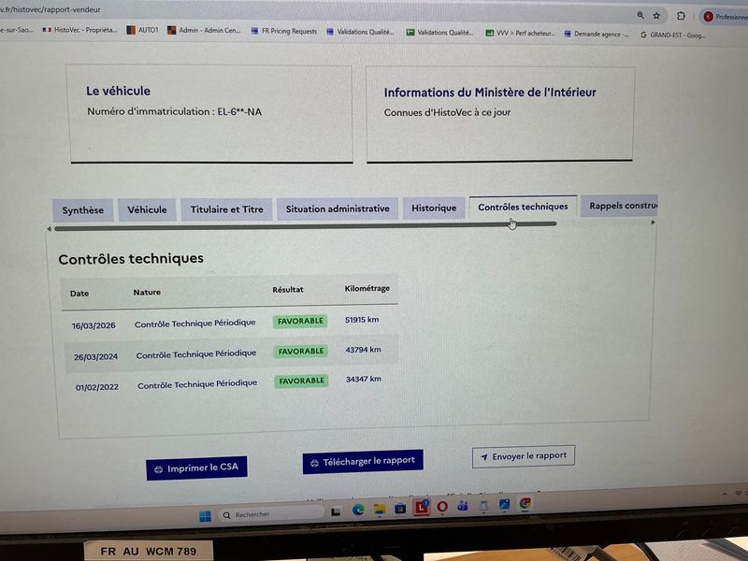Click the Windows Start button

point(205,517)
